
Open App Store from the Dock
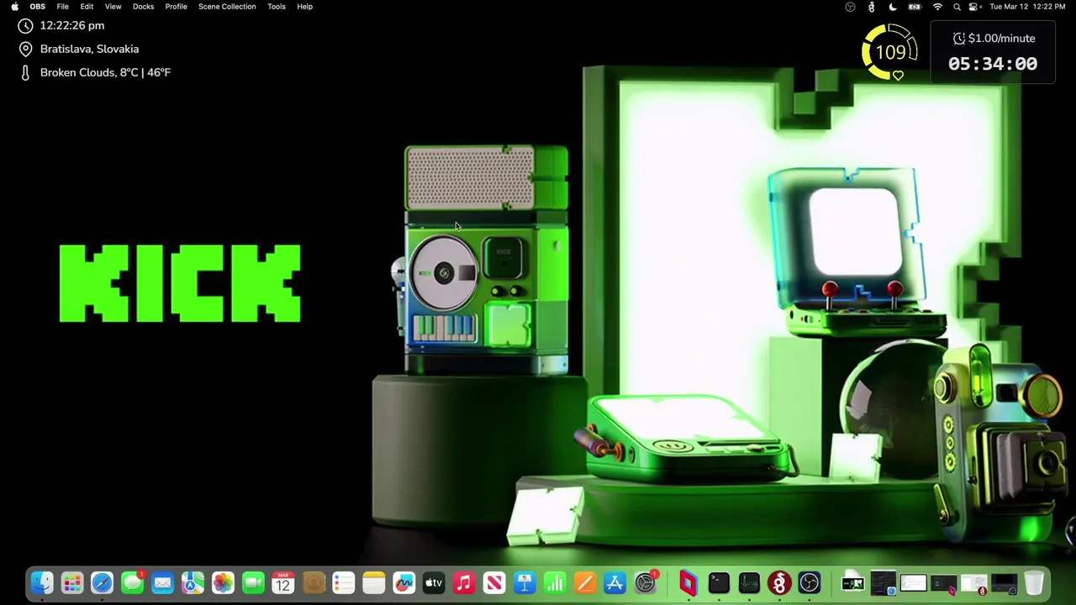tap(615, 582)
